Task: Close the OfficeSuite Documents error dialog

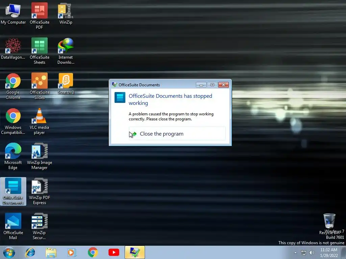Action: (223, 85)
